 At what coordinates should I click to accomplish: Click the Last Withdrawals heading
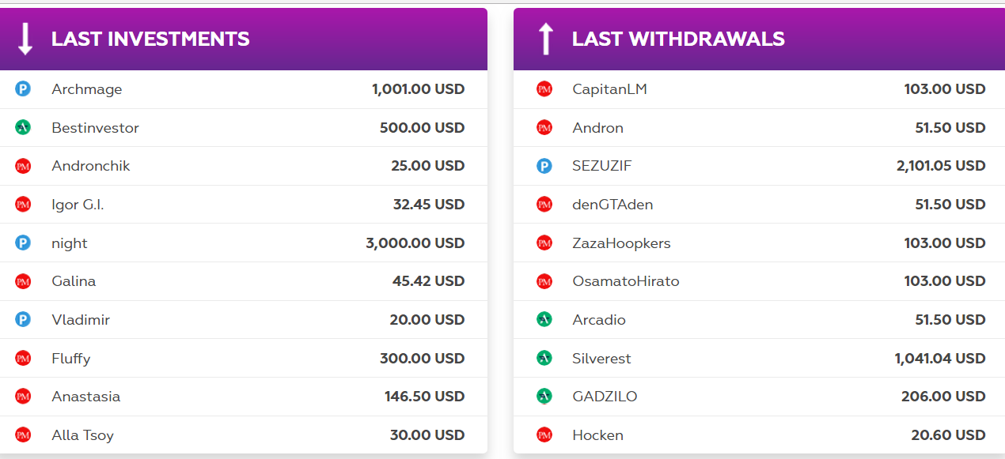tap(678, 39)
